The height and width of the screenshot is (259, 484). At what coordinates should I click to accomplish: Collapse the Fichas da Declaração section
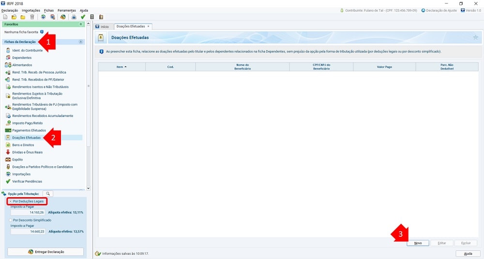point(81,42)
